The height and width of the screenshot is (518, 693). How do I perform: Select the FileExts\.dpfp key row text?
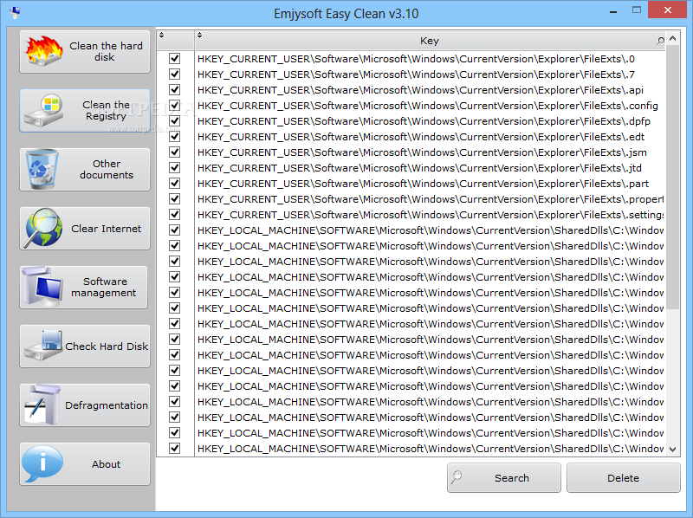tap(424, 121)
